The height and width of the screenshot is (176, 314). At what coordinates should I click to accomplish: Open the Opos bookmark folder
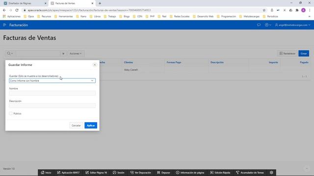tap(29, 17)
